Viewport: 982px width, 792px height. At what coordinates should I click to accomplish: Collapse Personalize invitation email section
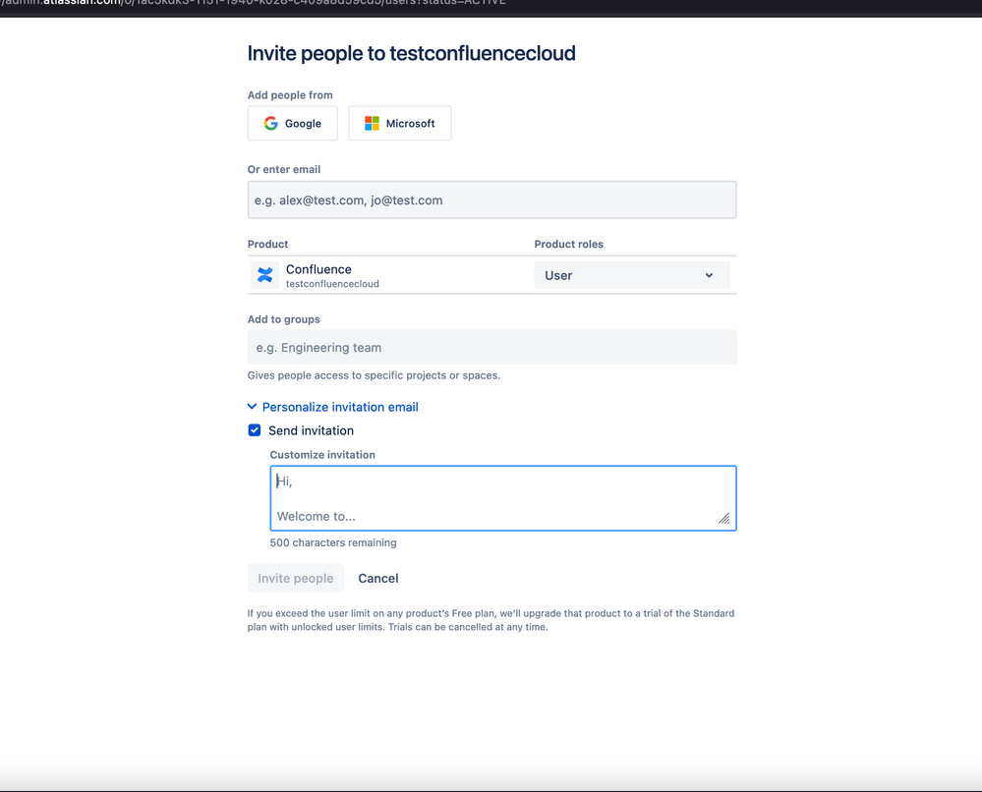pos(332,407)
